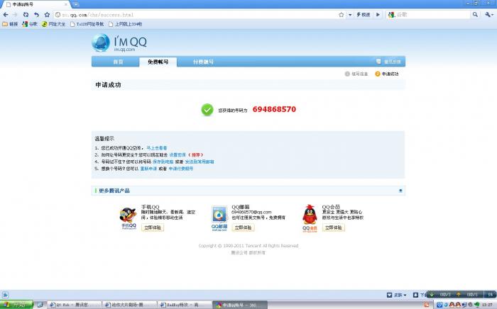Click the 手机QQ penguin product icon

point(129,218)
